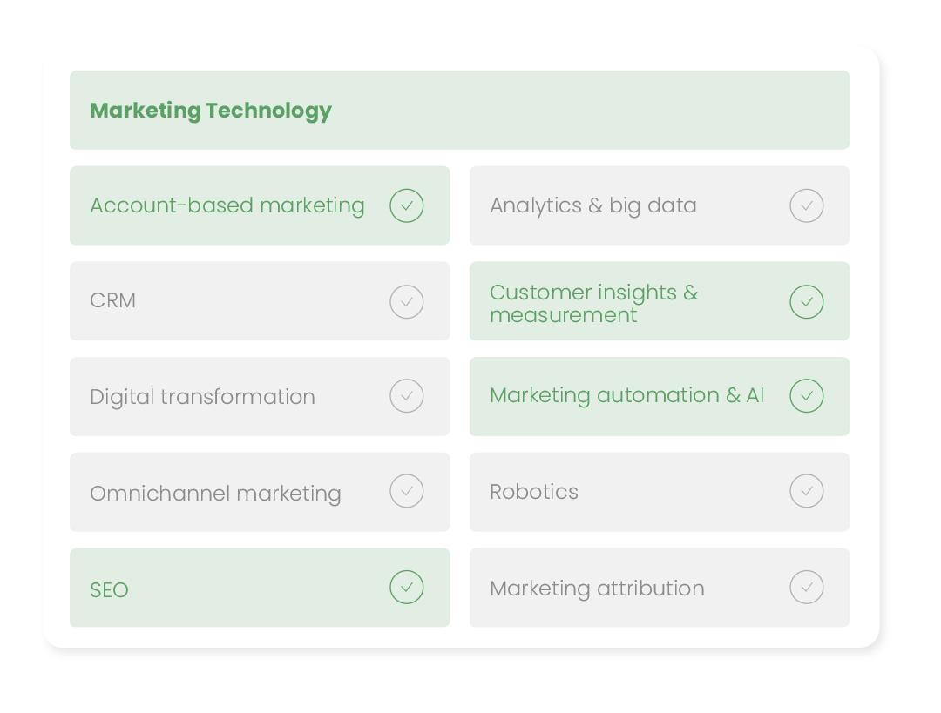Select the CRM option tile
This screenshot has width=941, height=713.
click(x=260, y=301)
